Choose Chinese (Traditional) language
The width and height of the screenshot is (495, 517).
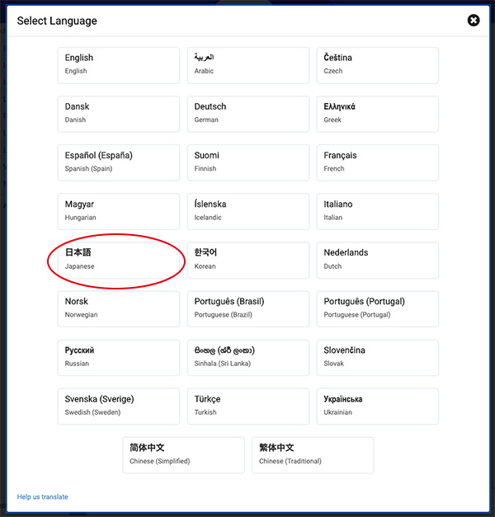[x=313, y=454]
